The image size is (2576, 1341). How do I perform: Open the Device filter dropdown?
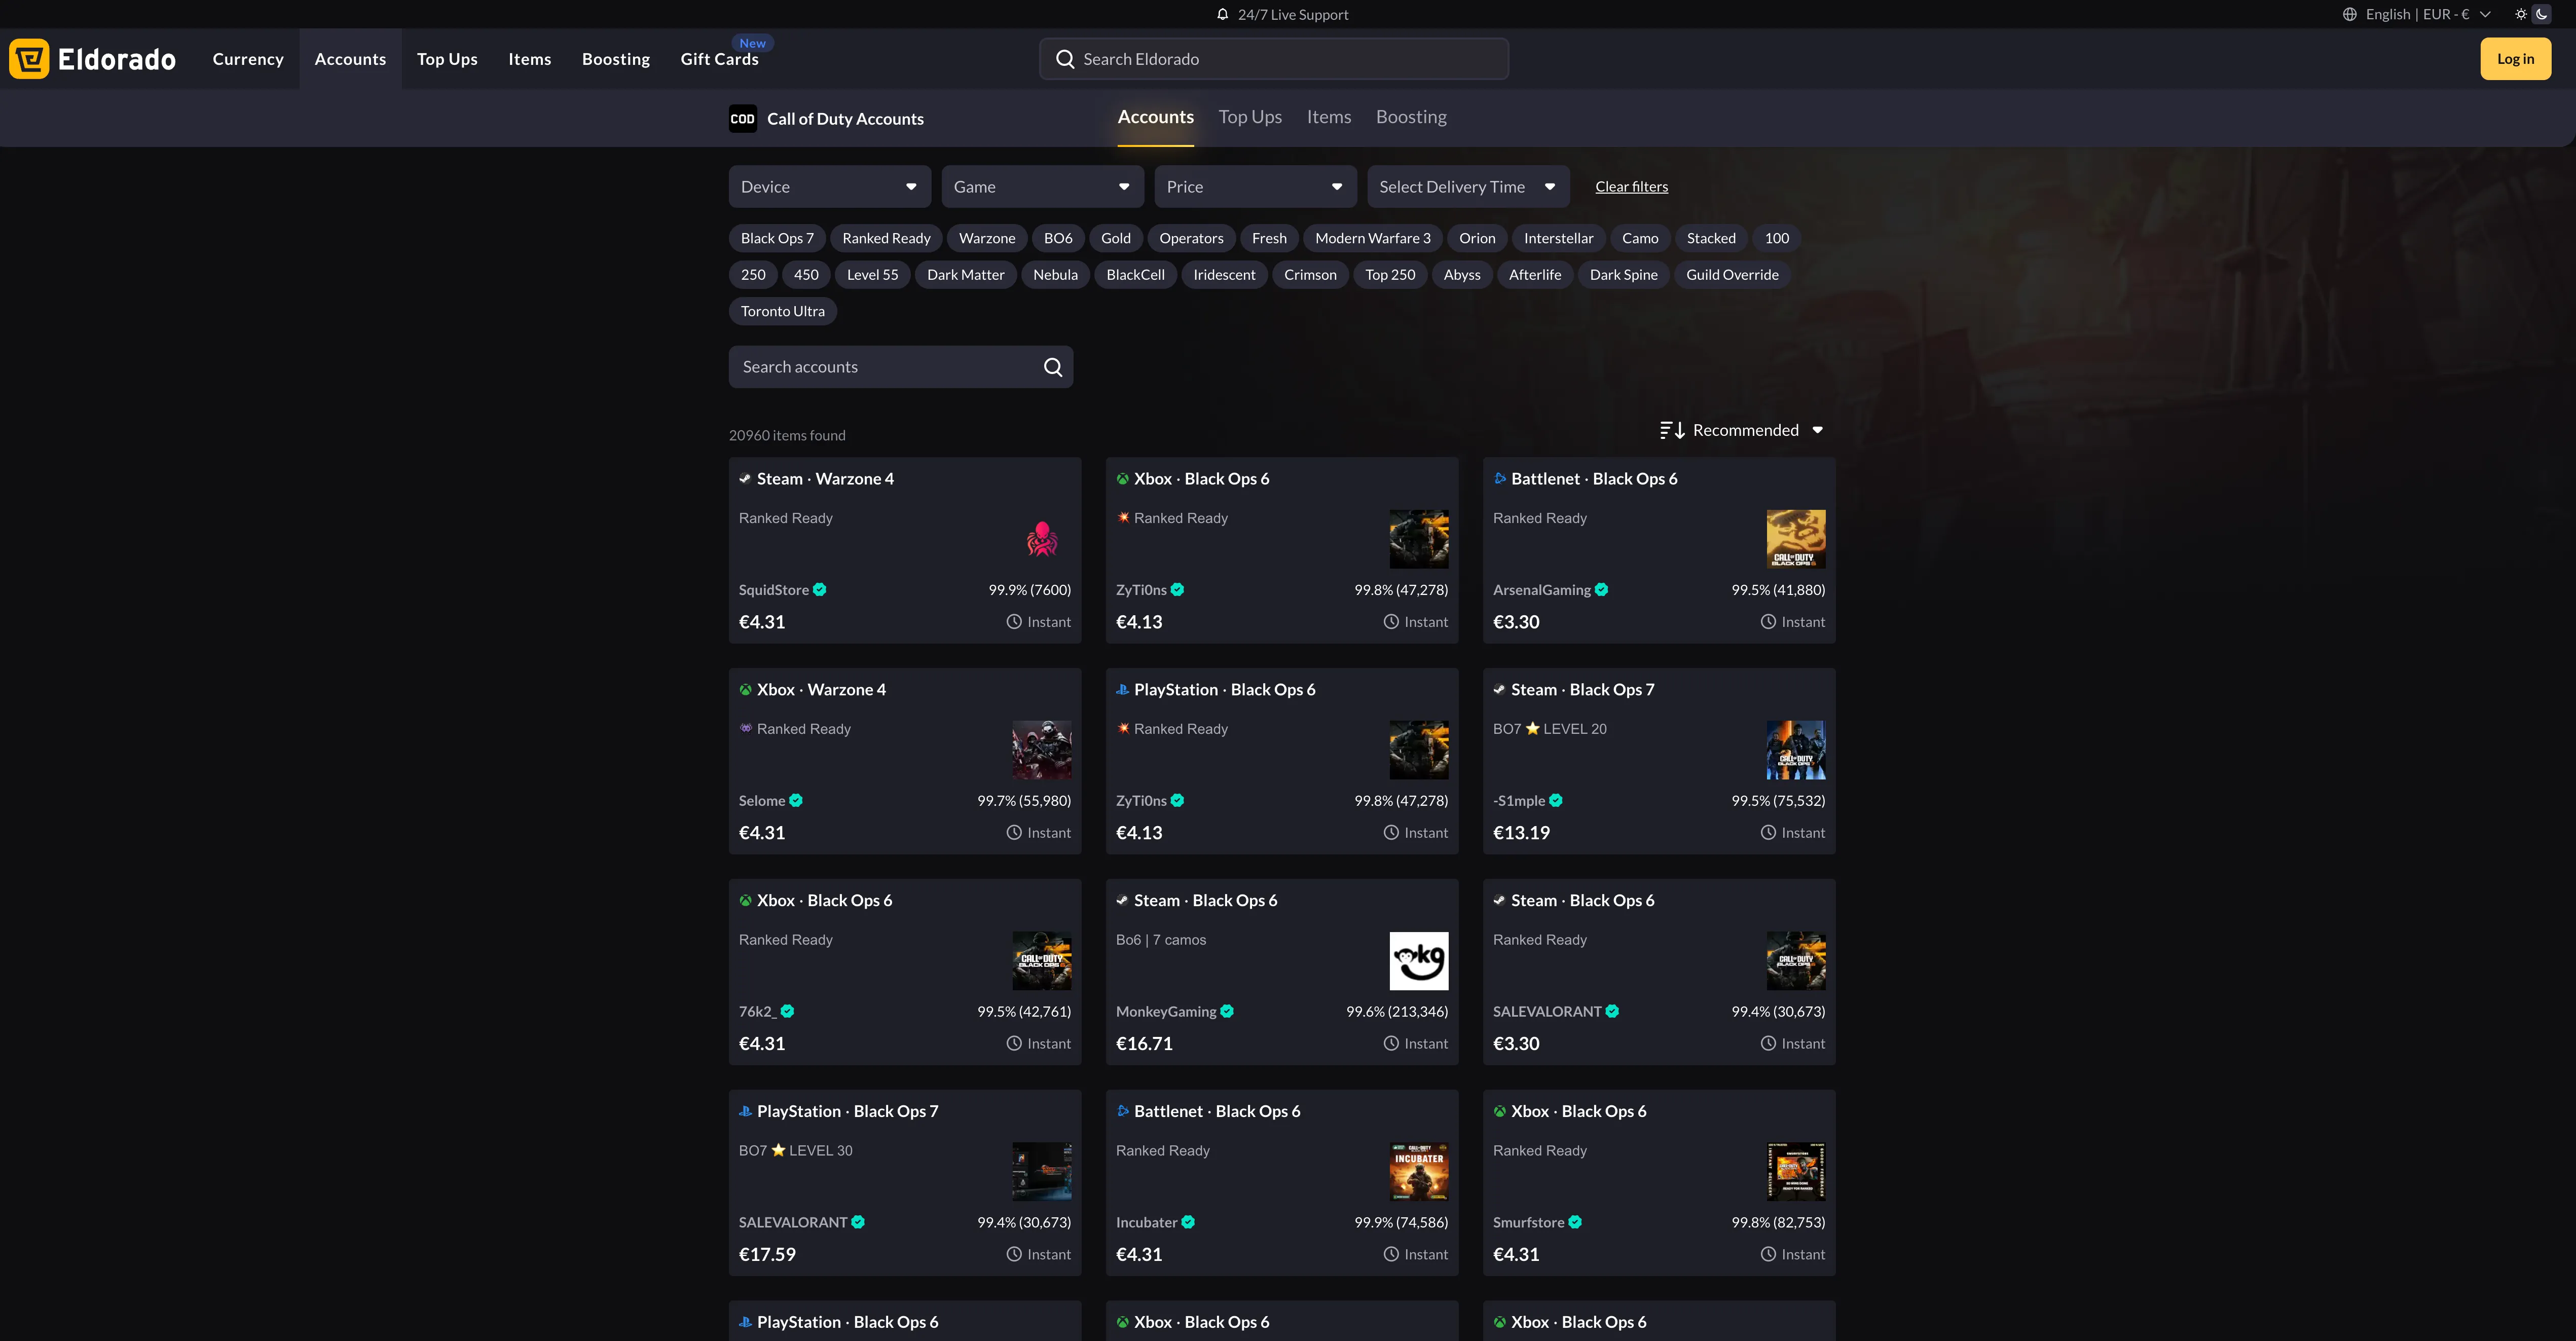(829, 186)
